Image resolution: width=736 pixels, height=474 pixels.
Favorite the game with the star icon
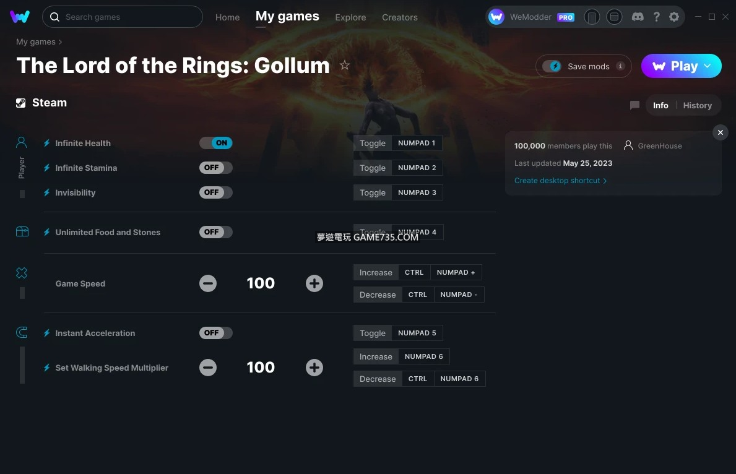345,66
